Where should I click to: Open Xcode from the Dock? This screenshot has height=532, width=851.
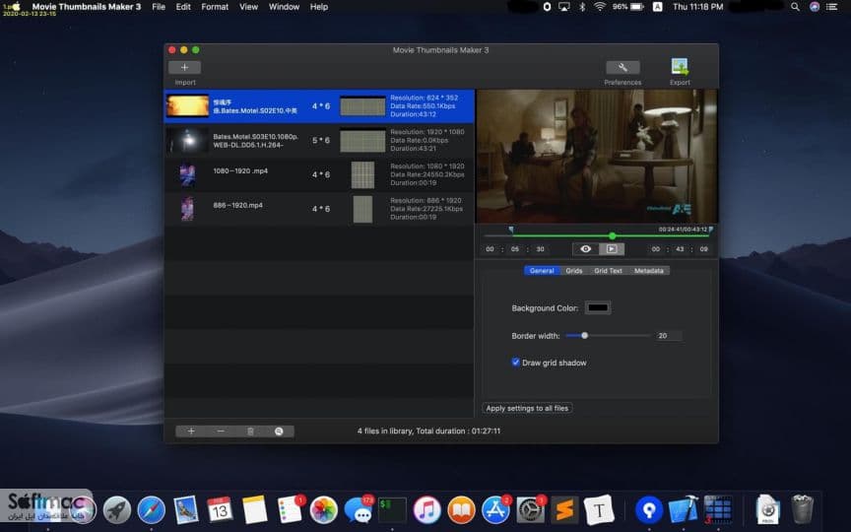(x=683, y=510)
